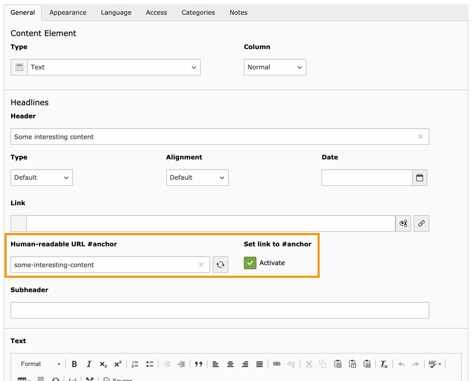The image size is (474, 381).
Task: Click inside the empty Subheader field
Action: [x=219, y=310]
